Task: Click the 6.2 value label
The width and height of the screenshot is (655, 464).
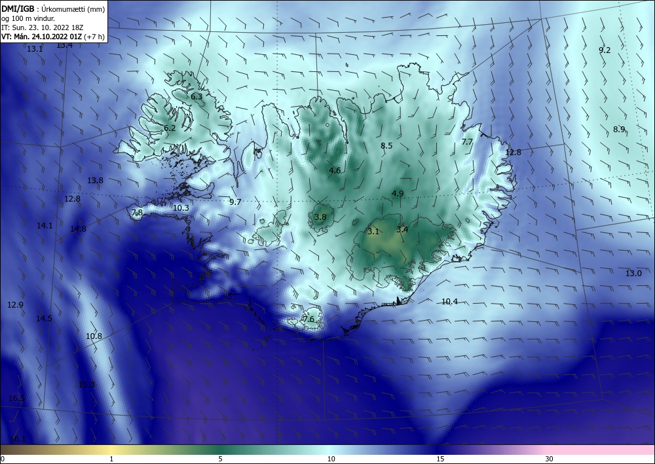Action: (x=170, y=128)
